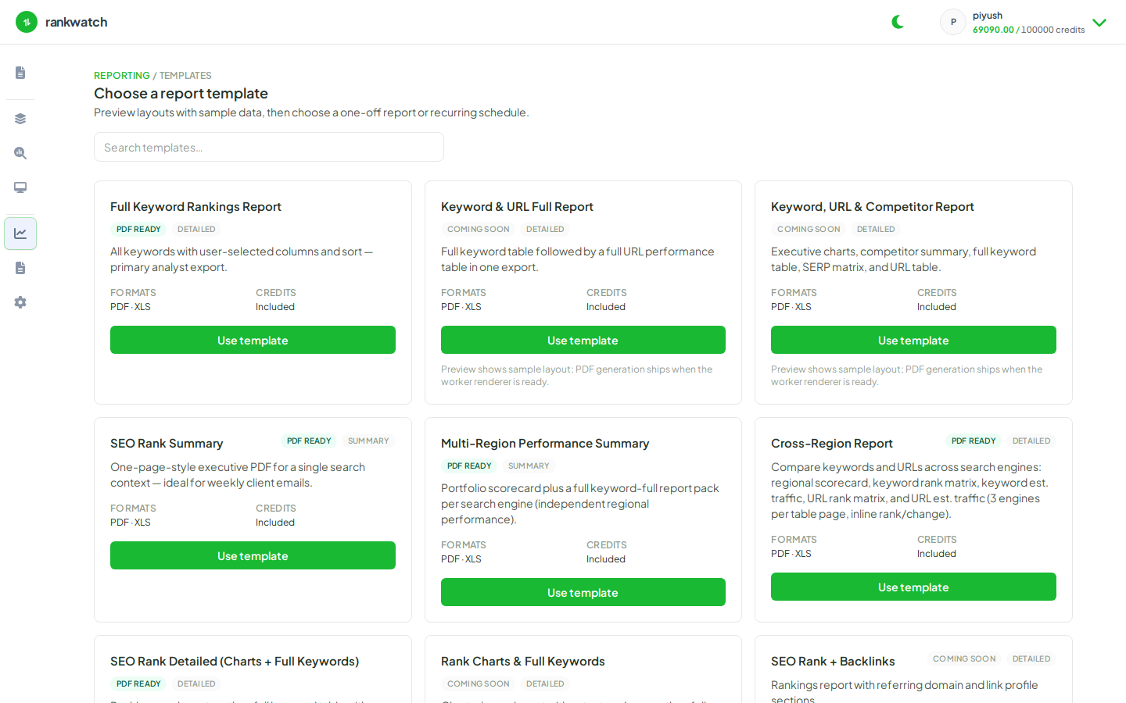The height and width of the screenshot is (703, 1126).
Task: Click DETAILED badge on Cross-Region Report
Action: pyautogui.click(x=1031, y=441)
